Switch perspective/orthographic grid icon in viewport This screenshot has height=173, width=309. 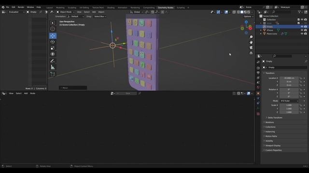pyautogui.click(x=251, y=53)
